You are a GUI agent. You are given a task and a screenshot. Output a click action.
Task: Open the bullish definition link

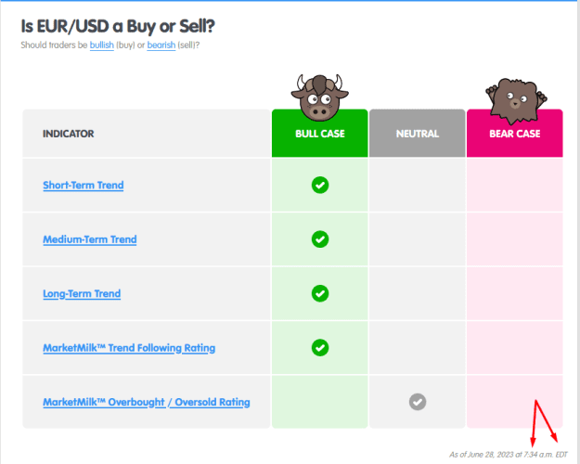(102, 45)
